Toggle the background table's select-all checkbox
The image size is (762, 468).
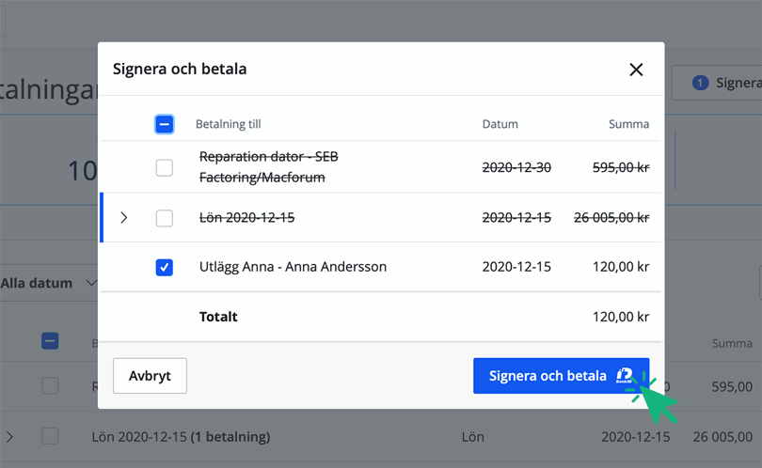click(50, 341)
